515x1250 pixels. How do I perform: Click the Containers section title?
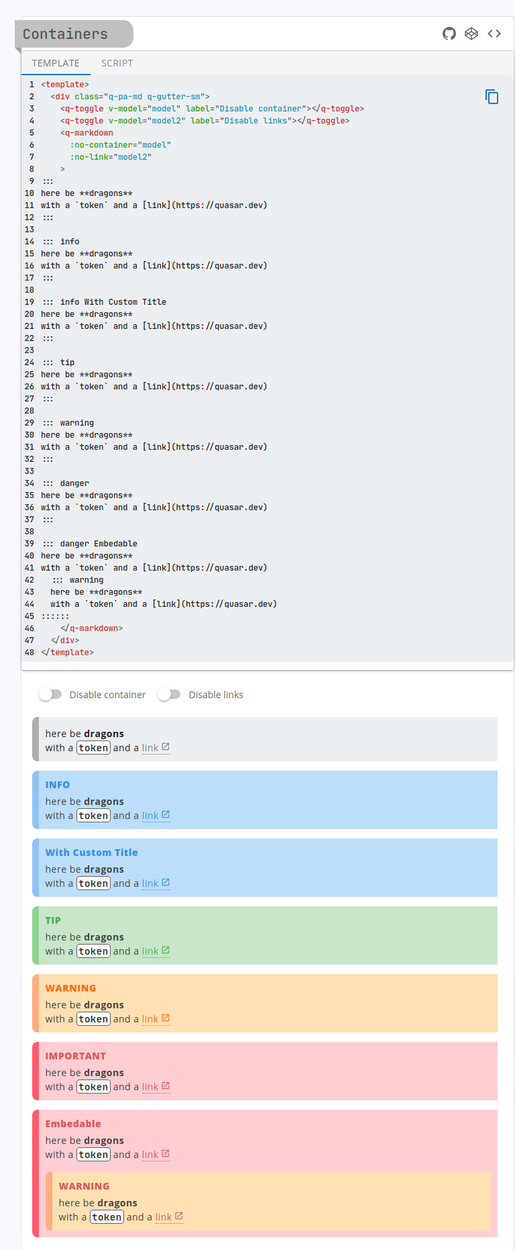pyautogui.click(x=66, y=34)
